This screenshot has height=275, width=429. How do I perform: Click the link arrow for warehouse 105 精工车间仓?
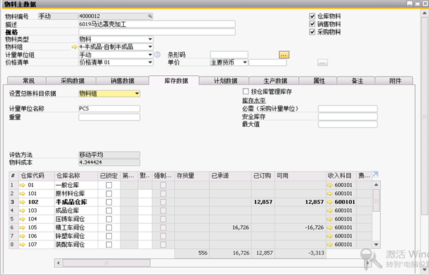click(23, 228)
